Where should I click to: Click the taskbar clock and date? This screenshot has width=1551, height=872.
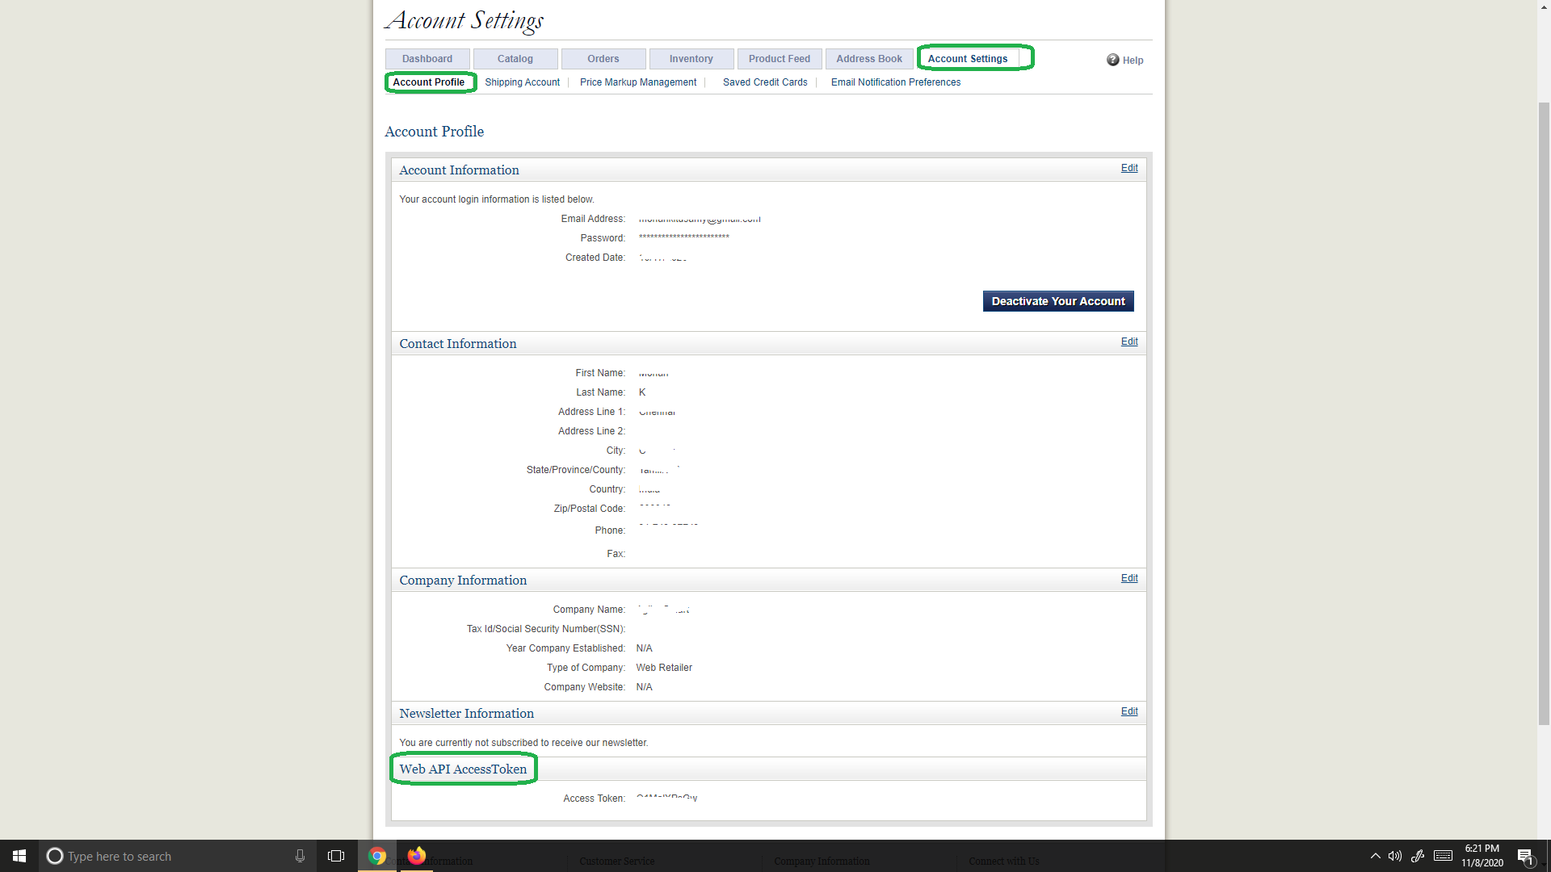coord(1482,856)
